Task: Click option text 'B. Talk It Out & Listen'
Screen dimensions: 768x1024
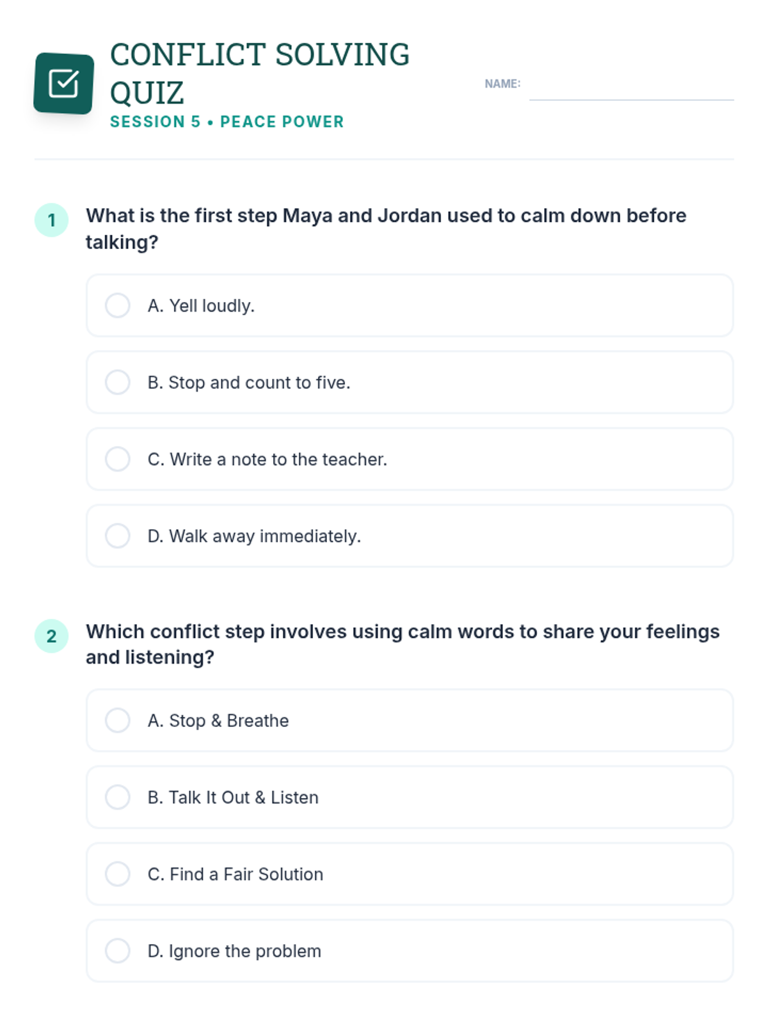Action: pyautogui.click(x=233, y=797)
